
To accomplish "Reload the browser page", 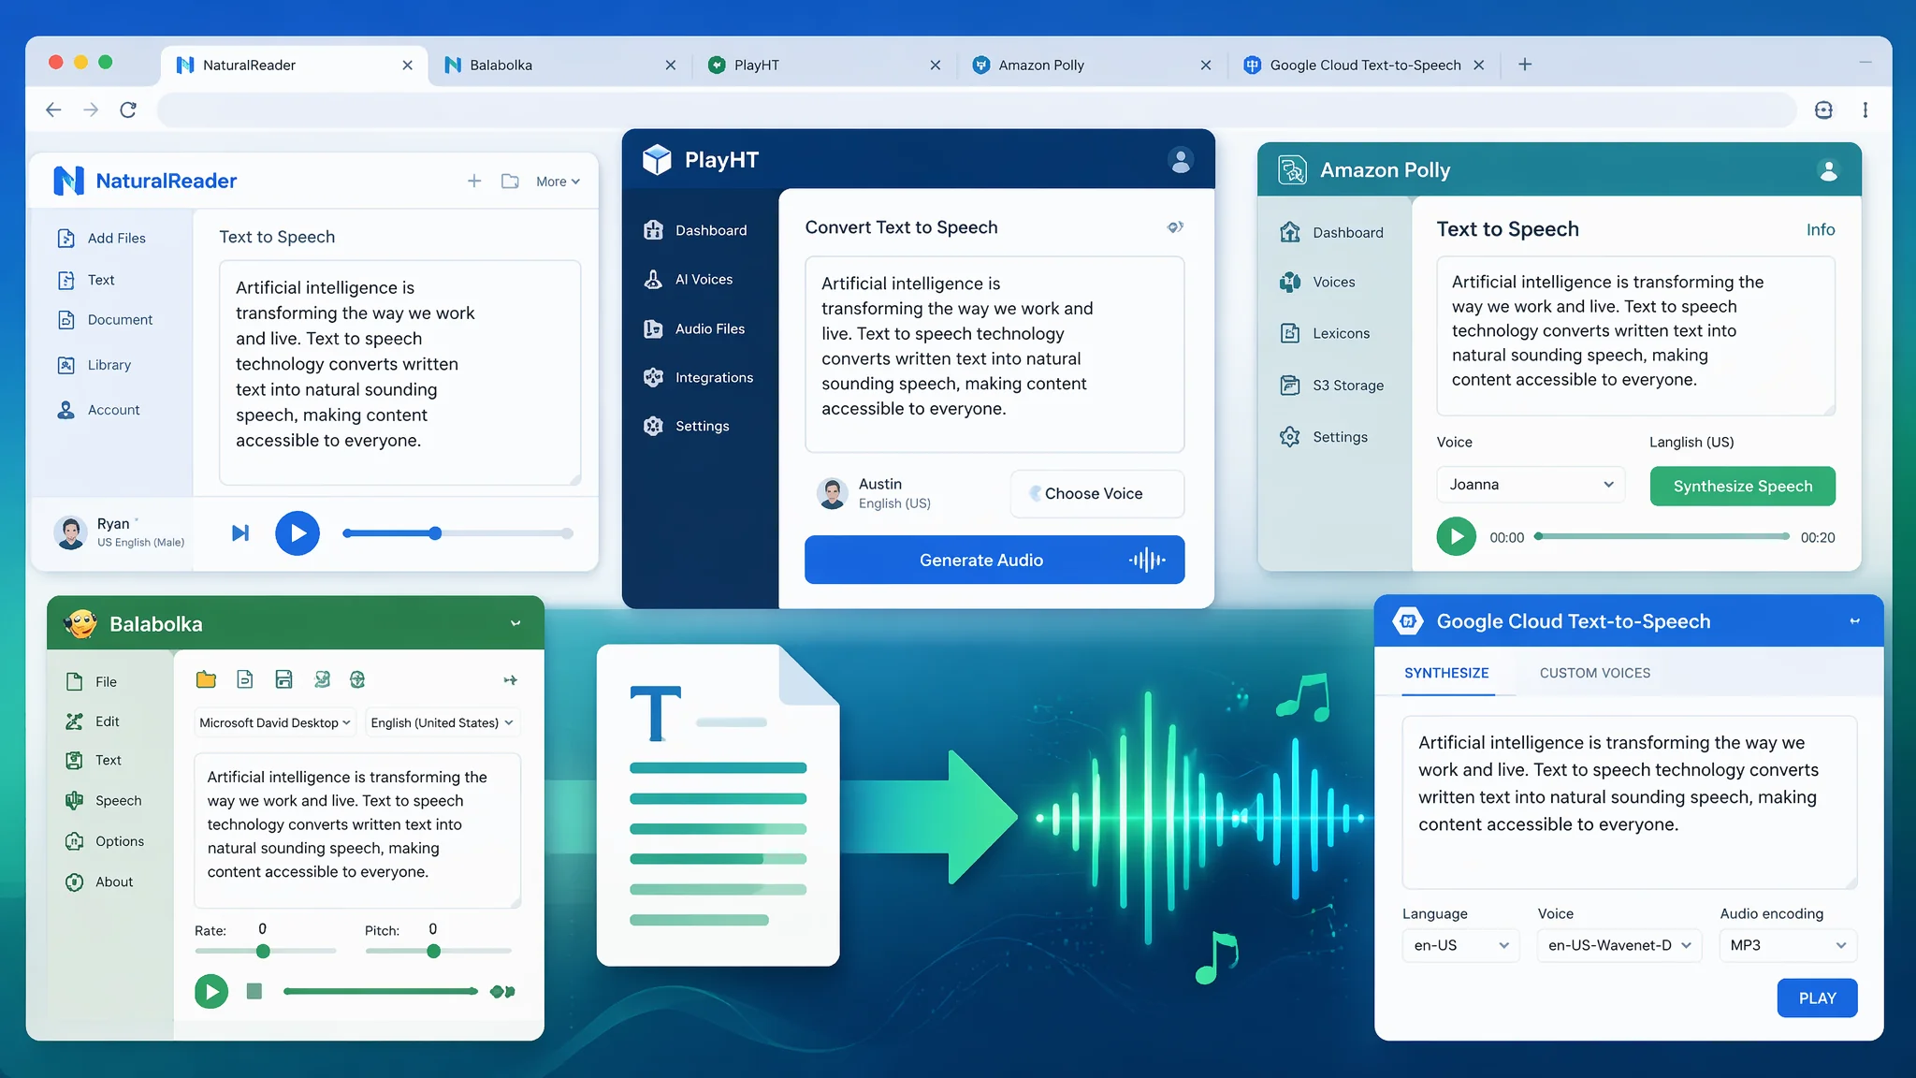I will click(128, 109).
